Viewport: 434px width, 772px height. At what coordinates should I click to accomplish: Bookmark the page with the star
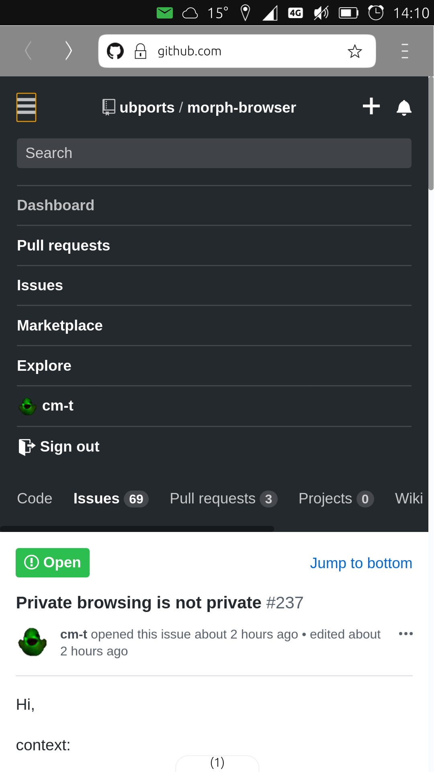(x=355, y=51)
